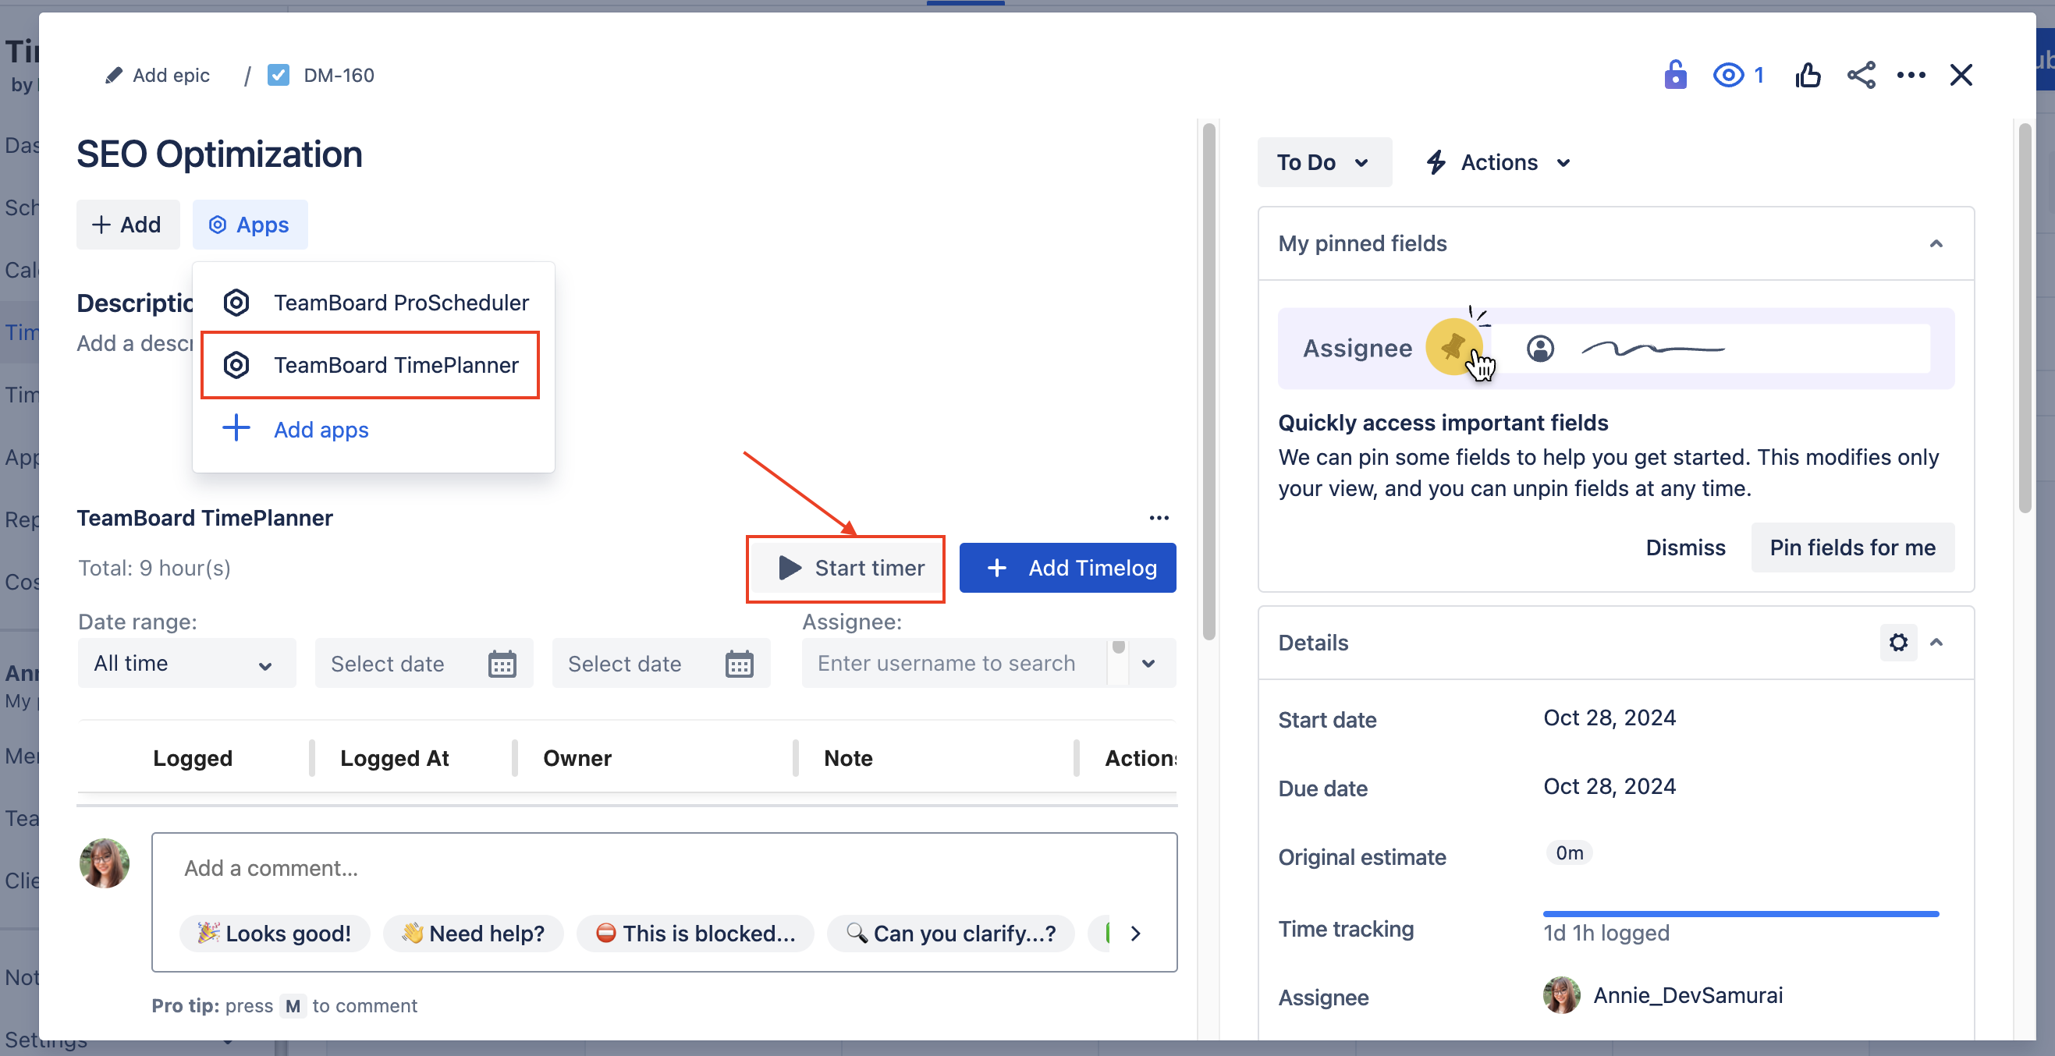This screenshot has width=2055, height=1056.
Task: Click the SEO Optimization title
Action: coord(218,154)
